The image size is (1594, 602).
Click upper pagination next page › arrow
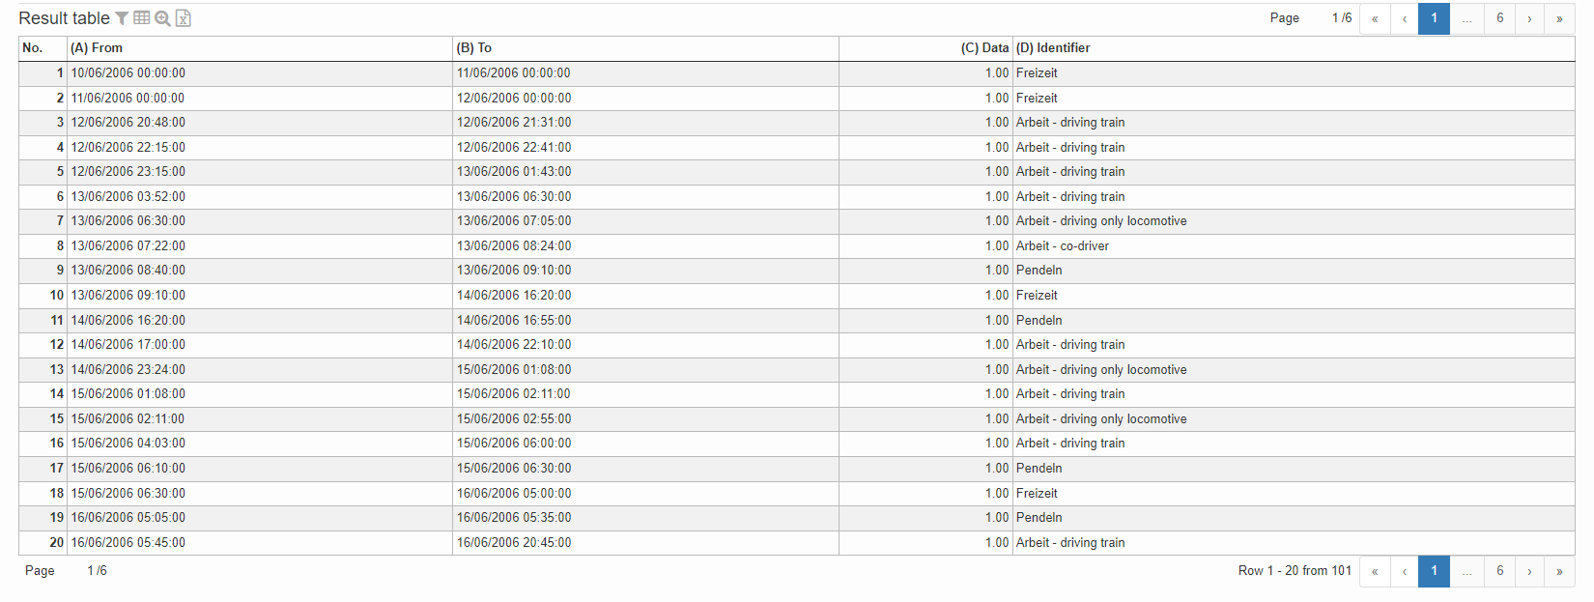pyautogui.click(x=1529, y=18)
